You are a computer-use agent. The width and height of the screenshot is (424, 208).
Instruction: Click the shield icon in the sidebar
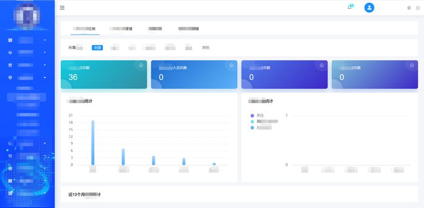(10, 77)
